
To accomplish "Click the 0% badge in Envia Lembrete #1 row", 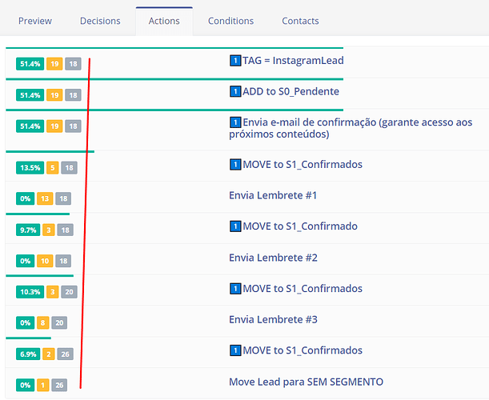I will [26, 198].
